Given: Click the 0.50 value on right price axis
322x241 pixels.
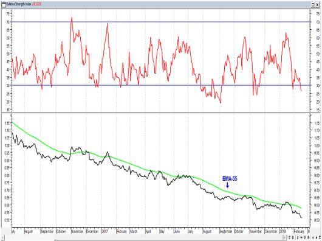Looking at the screenshot, I should pos(317,220).
